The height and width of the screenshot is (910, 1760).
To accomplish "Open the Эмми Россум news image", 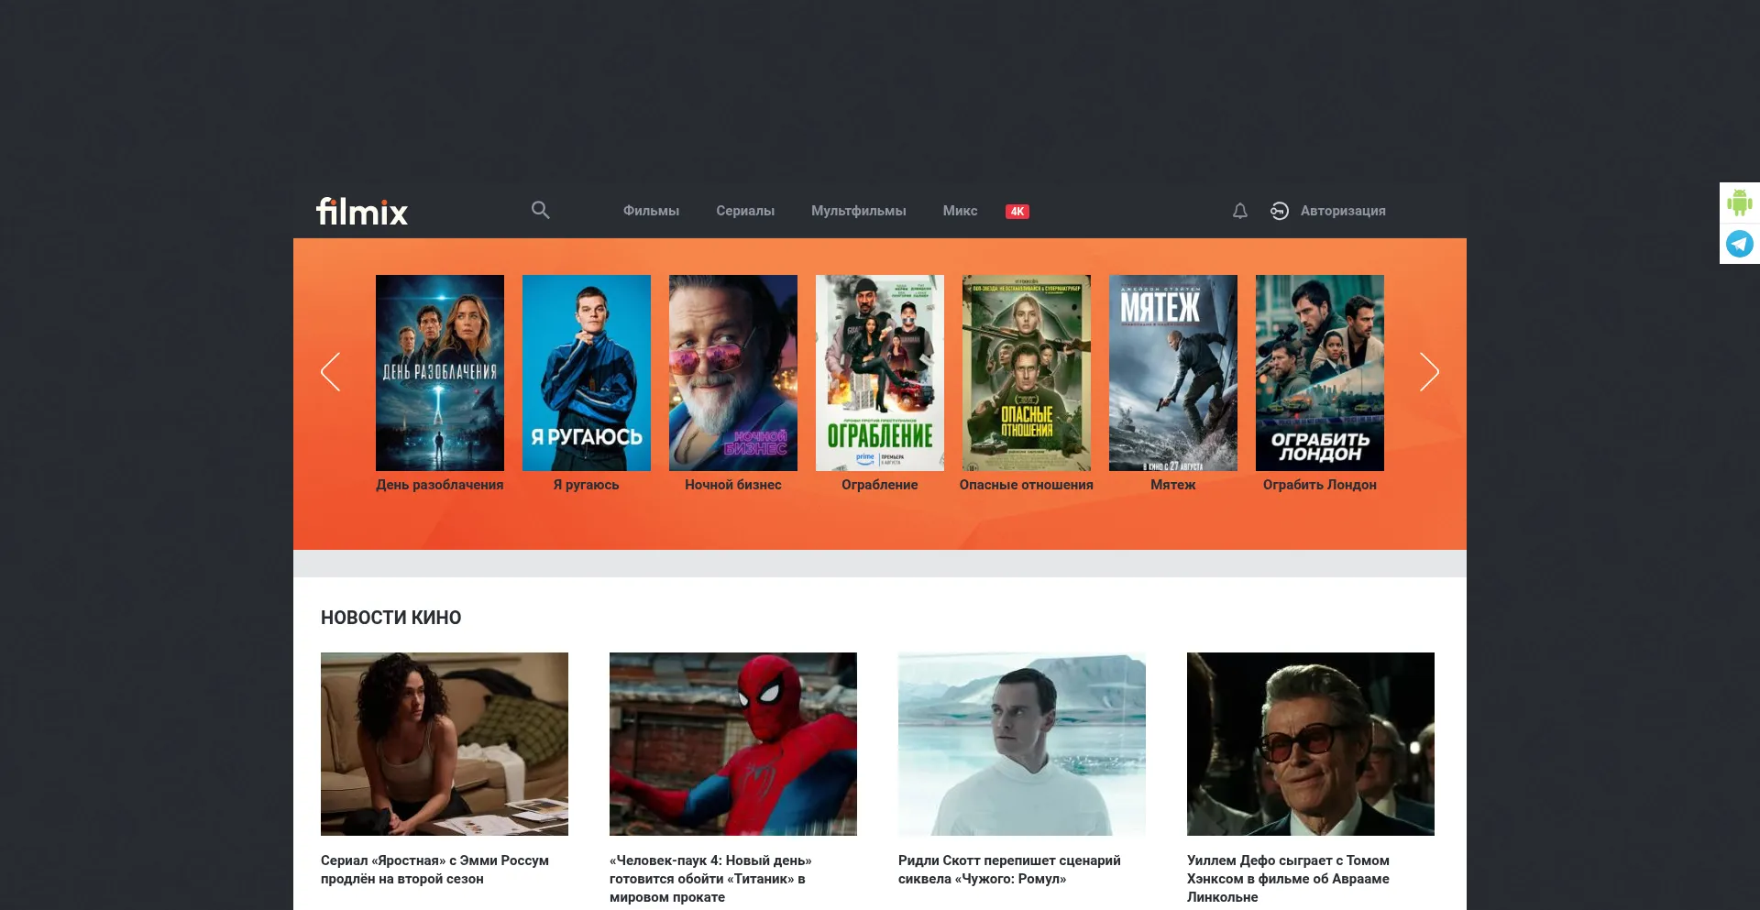I will pyautogui.click(x=445, y=744).
